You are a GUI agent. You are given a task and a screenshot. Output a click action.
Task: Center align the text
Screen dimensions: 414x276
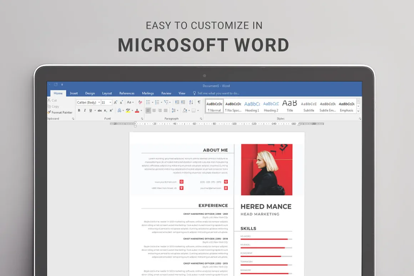[154, 111]
